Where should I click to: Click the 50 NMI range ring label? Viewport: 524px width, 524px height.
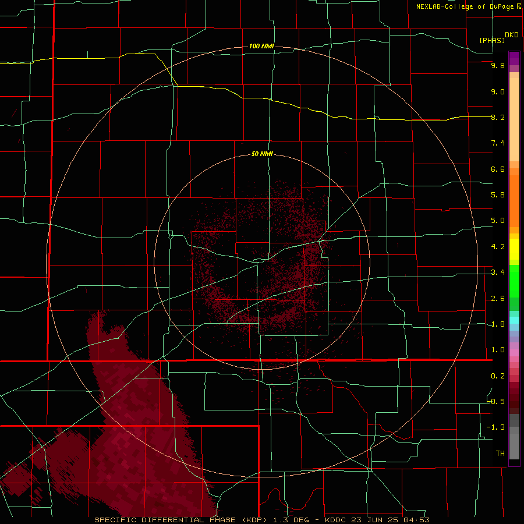click(262, 154)
